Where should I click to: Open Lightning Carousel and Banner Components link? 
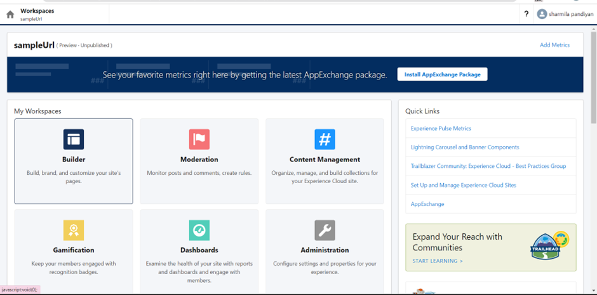pos(465,147)
